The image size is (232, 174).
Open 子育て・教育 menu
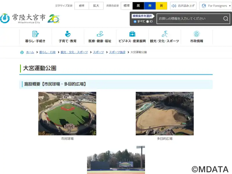pyautogui.click(x=68, y=37)
